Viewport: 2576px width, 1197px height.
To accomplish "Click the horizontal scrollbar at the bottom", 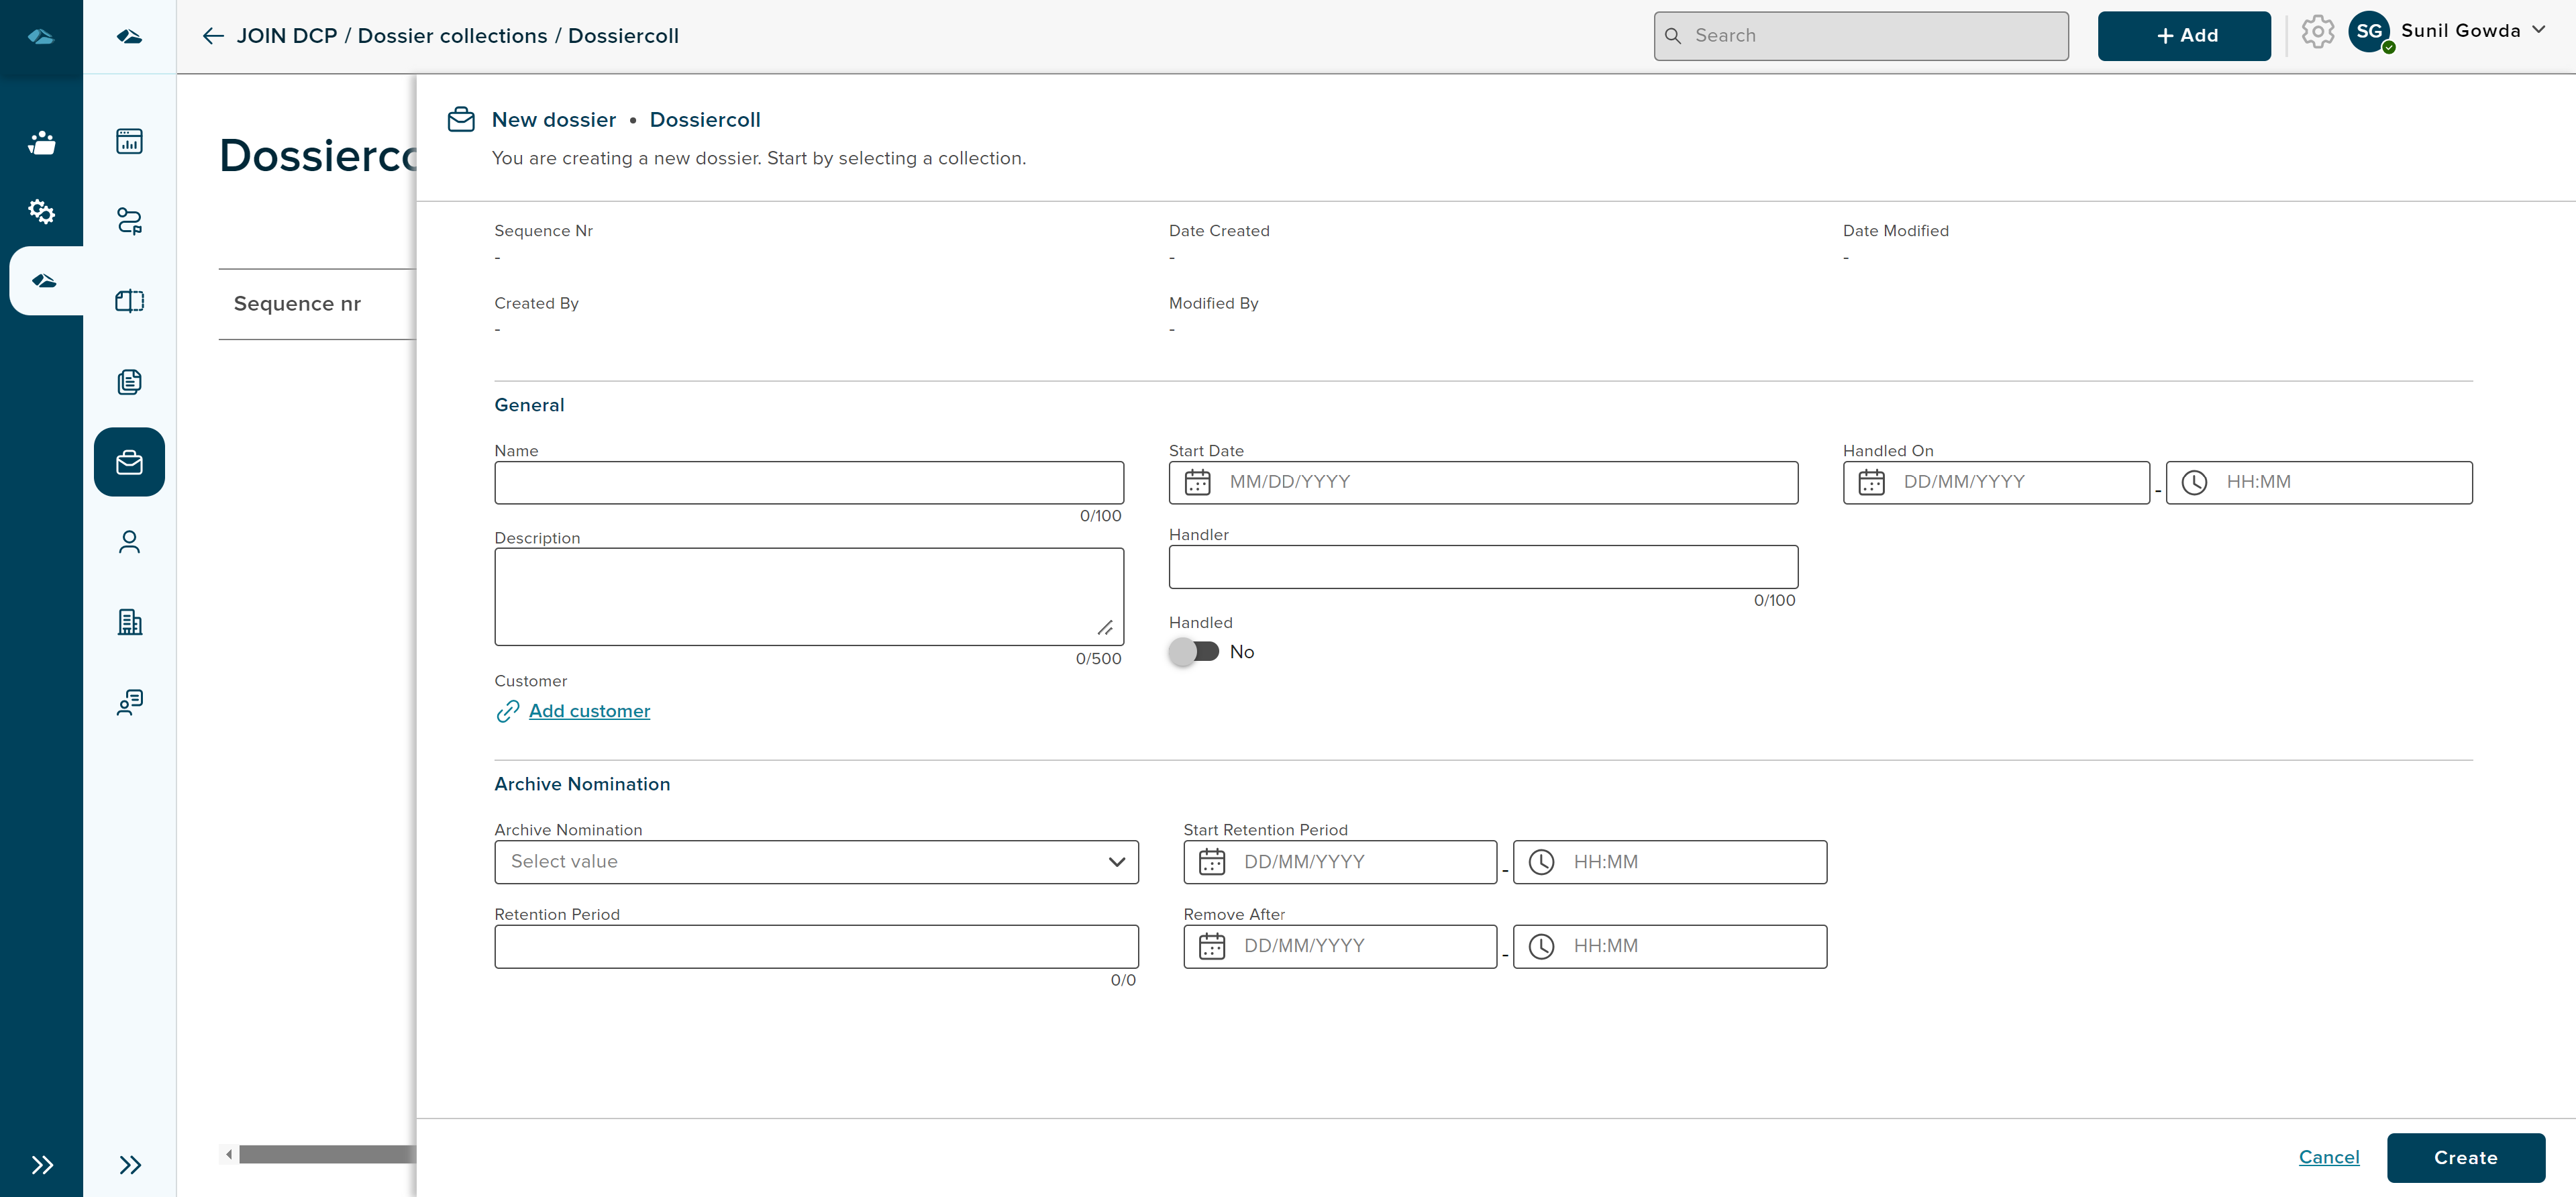I will click(325, 1155).
